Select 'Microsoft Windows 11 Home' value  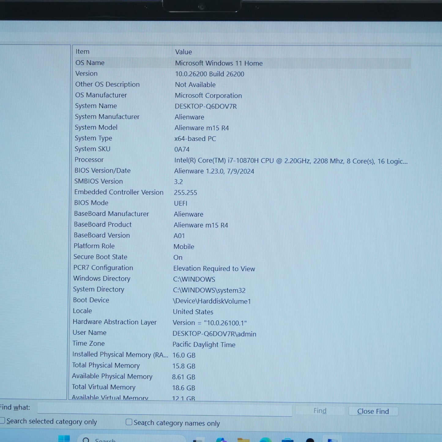coord(219,63)
